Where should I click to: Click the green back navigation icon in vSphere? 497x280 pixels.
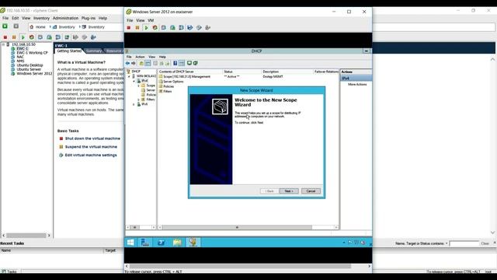[x=5, y=26]
